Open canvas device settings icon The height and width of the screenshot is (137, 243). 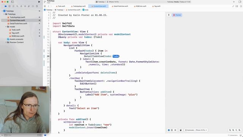181,130
